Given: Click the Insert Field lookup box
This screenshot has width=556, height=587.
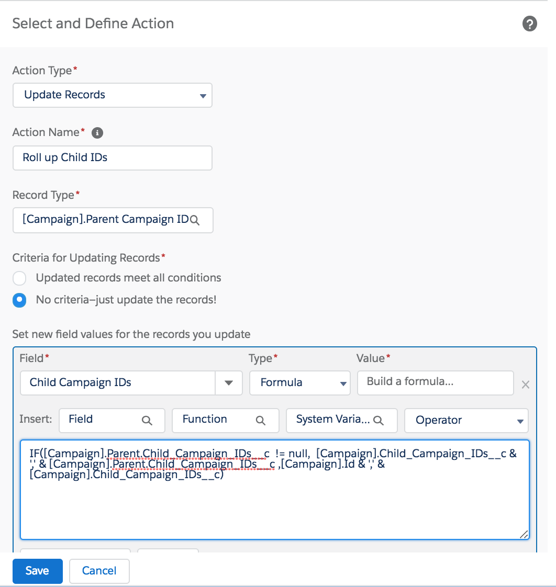Looking at the screenshot, I should click(112, 421).
